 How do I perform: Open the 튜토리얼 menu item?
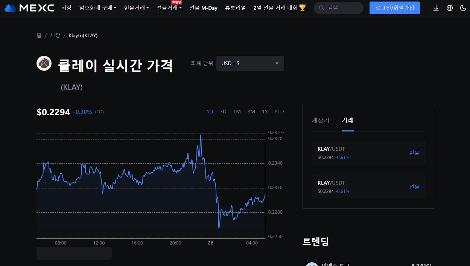click(235, 8)
